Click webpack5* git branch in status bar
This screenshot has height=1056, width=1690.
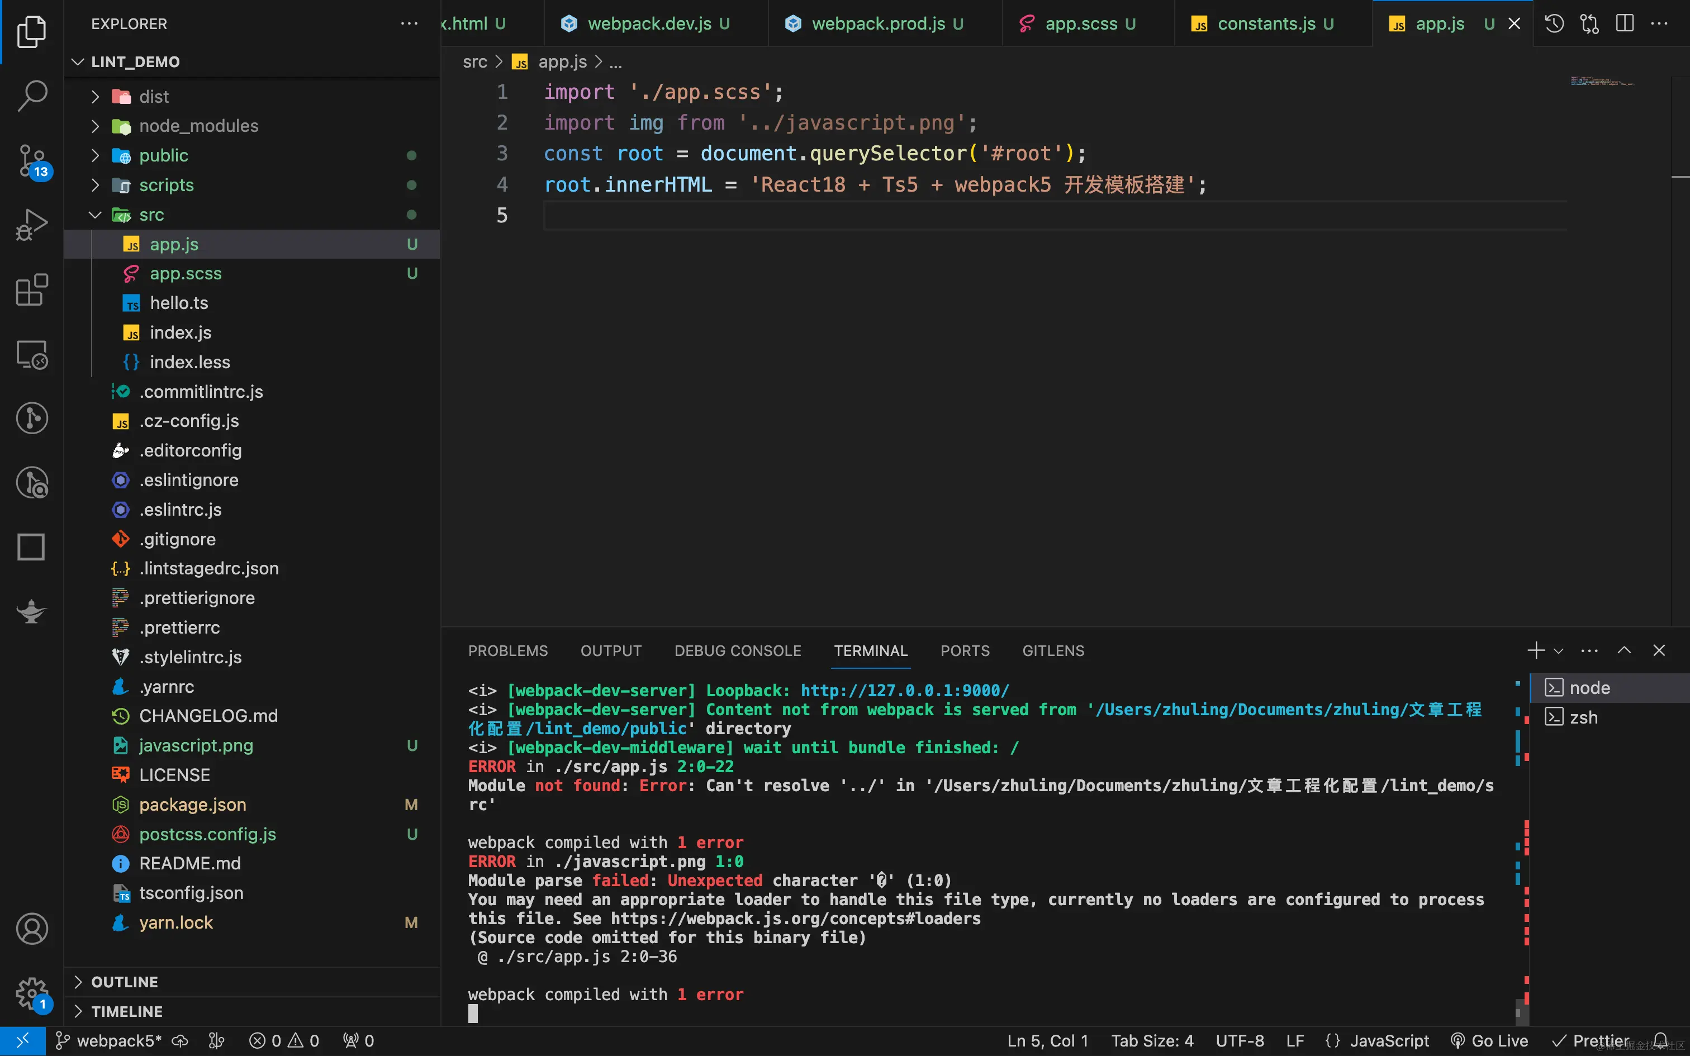[x=108, y=1040]
